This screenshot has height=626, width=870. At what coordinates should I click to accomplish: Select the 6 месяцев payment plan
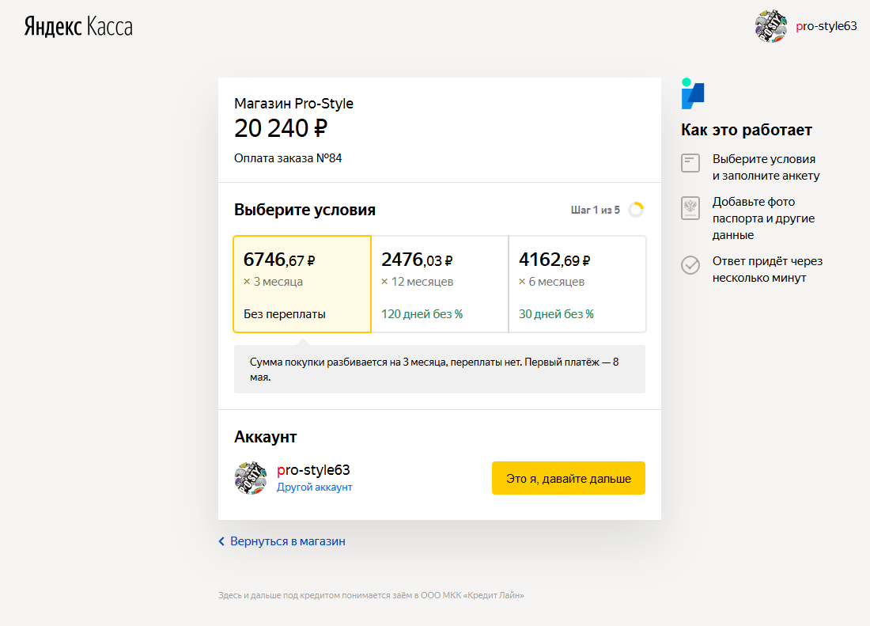[x=577, y=284]
